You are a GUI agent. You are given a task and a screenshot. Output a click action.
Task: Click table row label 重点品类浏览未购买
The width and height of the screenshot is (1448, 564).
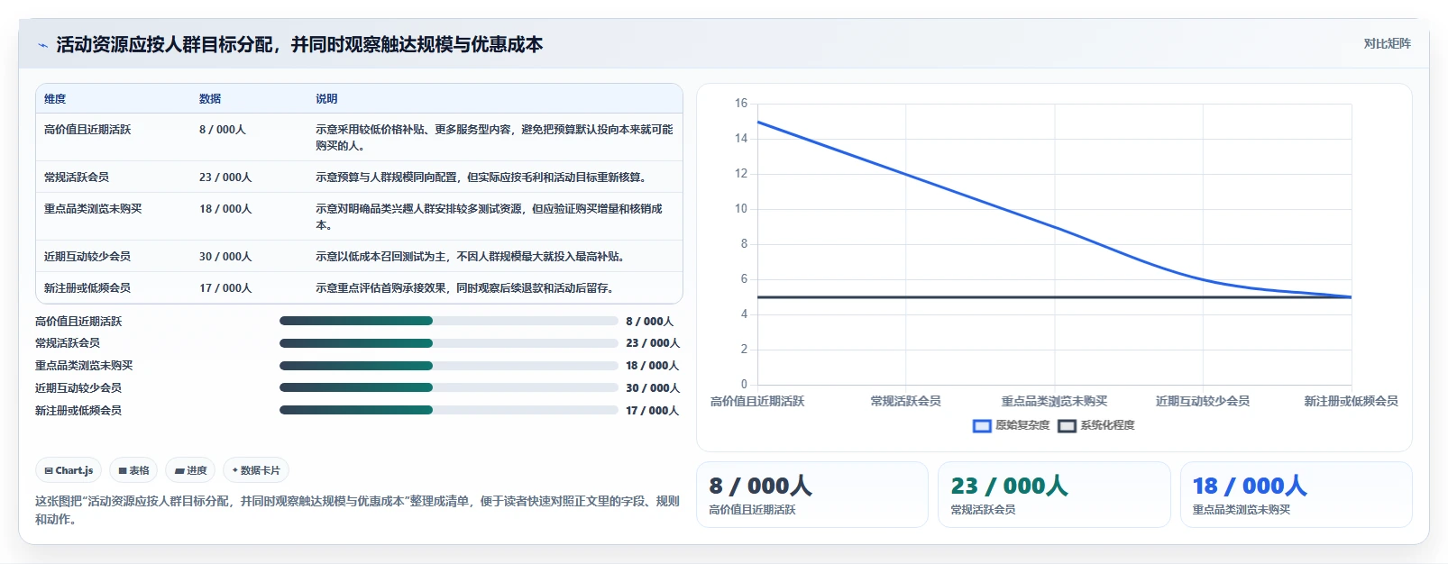pyautogui.click(x=93, y=209)
